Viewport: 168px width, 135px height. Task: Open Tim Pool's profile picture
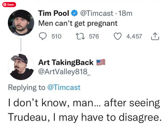tap(21, 23)
